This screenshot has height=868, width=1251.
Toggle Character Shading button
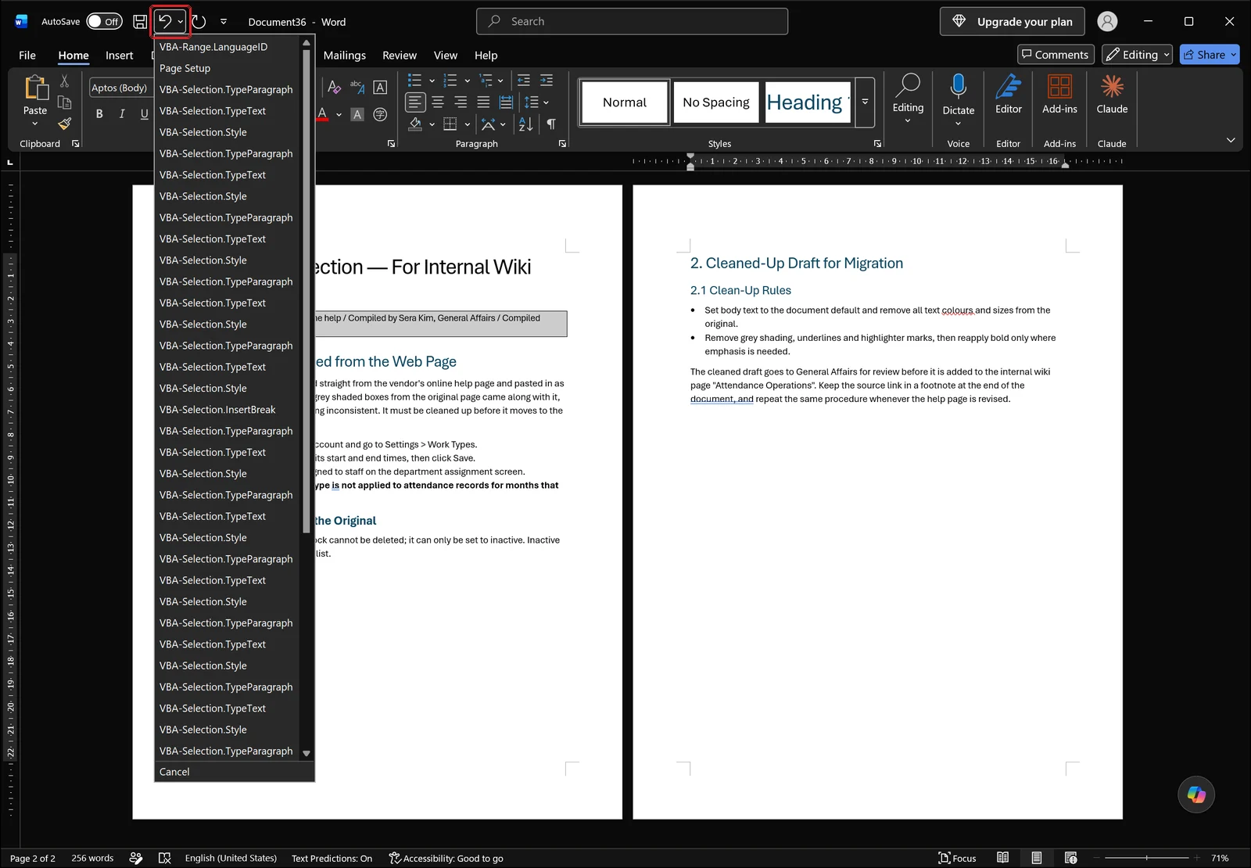pos(357,114)
